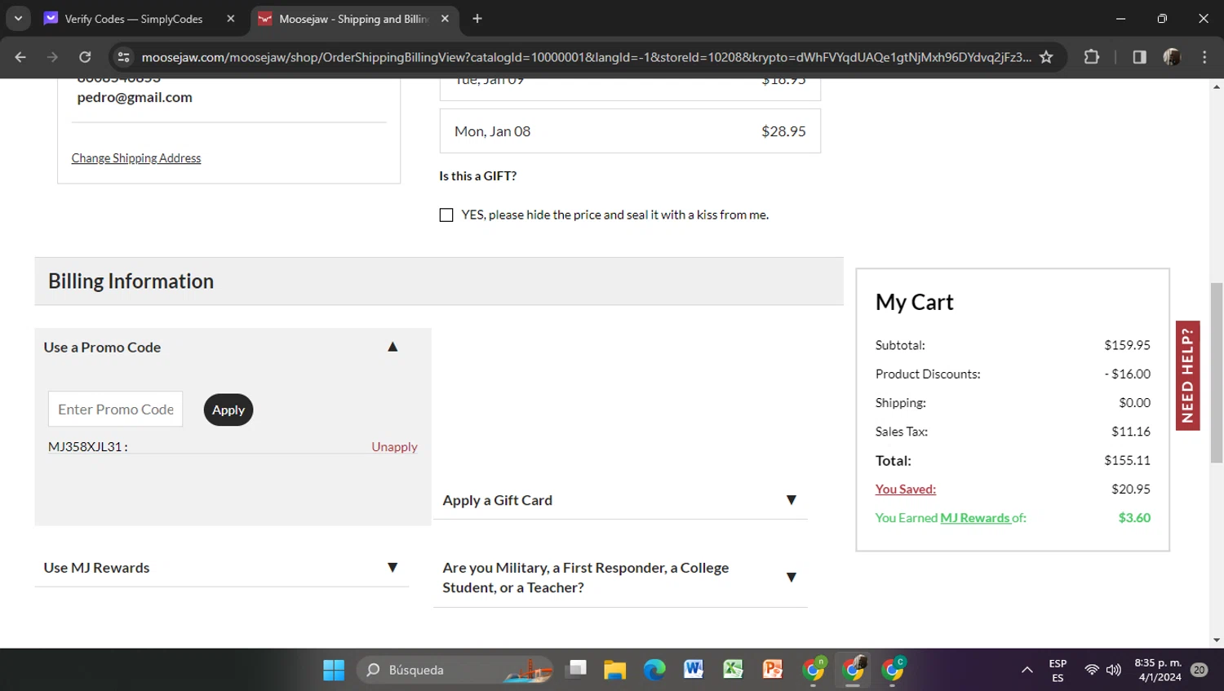Open the Wi-Fi network icon
The width and height of the screenshot is (1224, 691).
[1092, 670]
